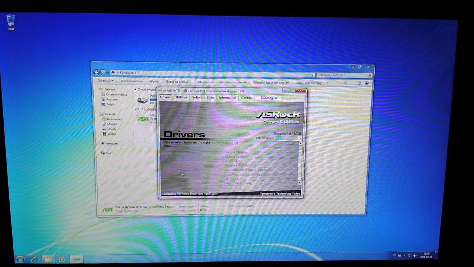This screenshot has height=267, width=474.
Task: Click the Explorer search field
Action: 344,75
